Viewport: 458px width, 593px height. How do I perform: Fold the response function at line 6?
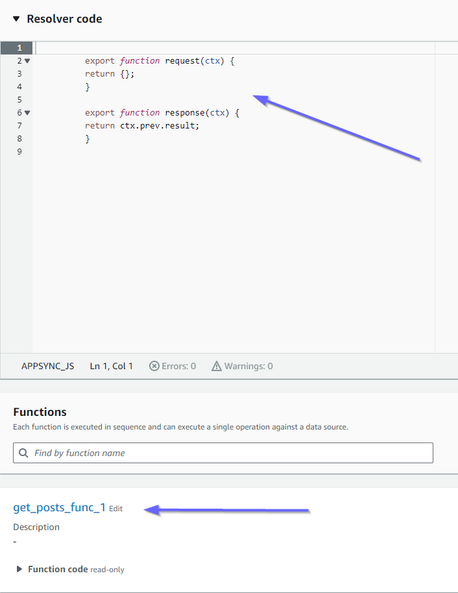coord(26,112)
